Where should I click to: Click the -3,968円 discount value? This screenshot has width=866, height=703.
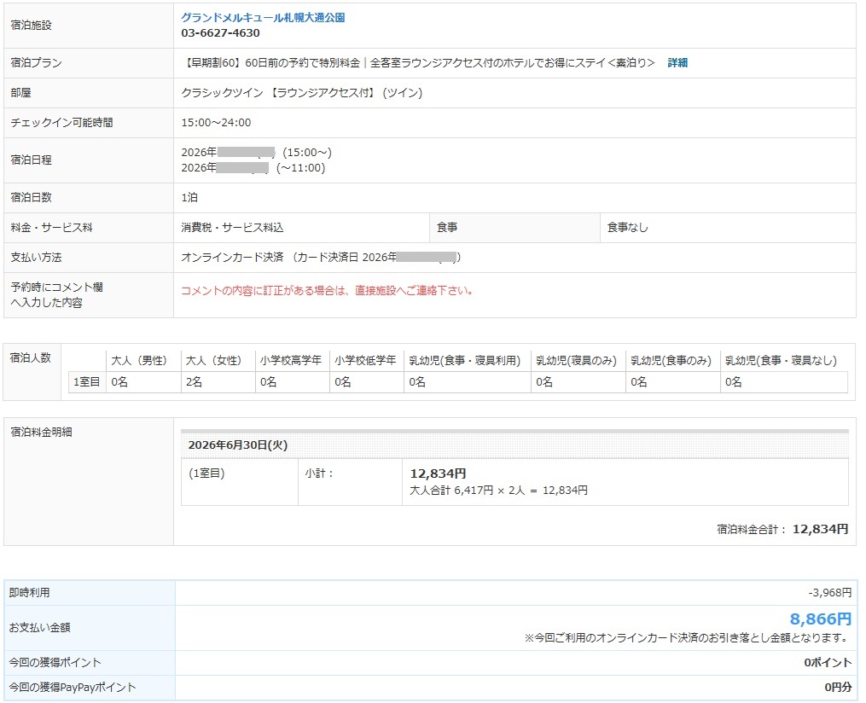click(830, 593)
